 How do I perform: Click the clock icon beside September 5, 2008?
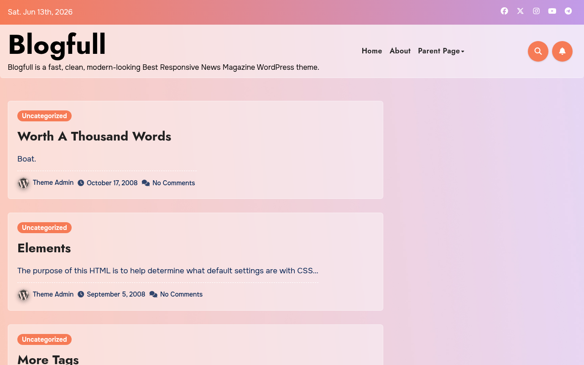coord(81,294)
